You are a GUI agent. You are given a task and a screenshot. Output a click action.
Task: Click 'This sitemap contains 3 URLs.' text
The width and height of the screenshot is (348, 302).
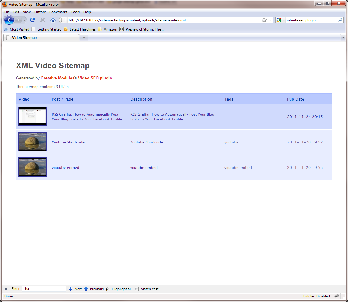point(43,87)
